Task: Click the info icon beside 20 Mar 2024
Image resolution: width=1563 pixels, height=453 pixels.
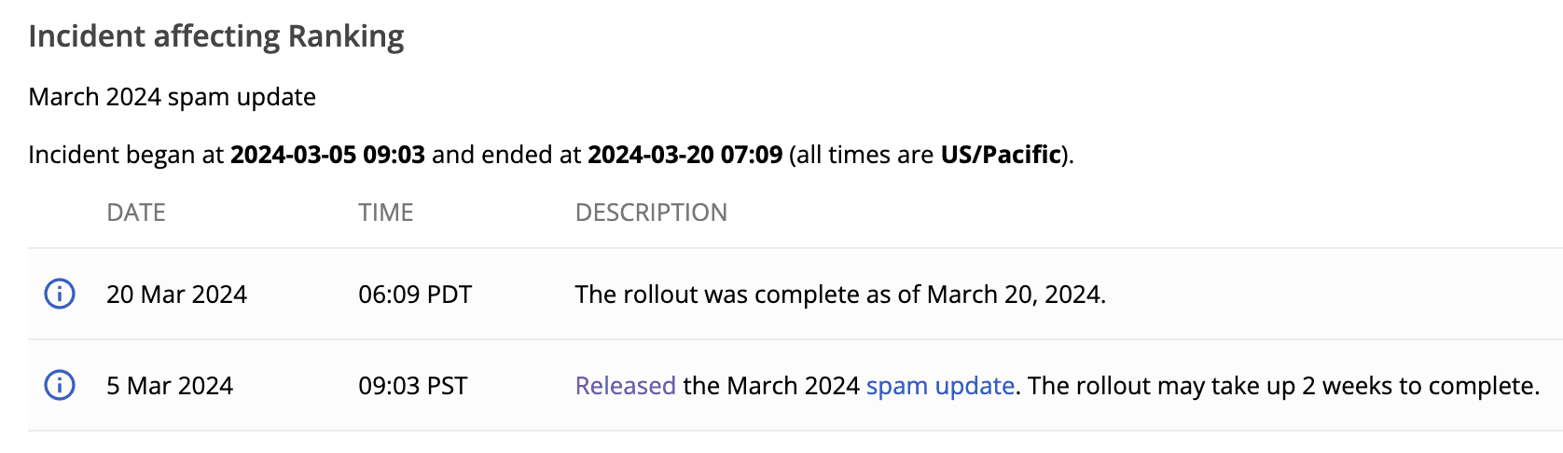Action: click(x=60, y=295)
